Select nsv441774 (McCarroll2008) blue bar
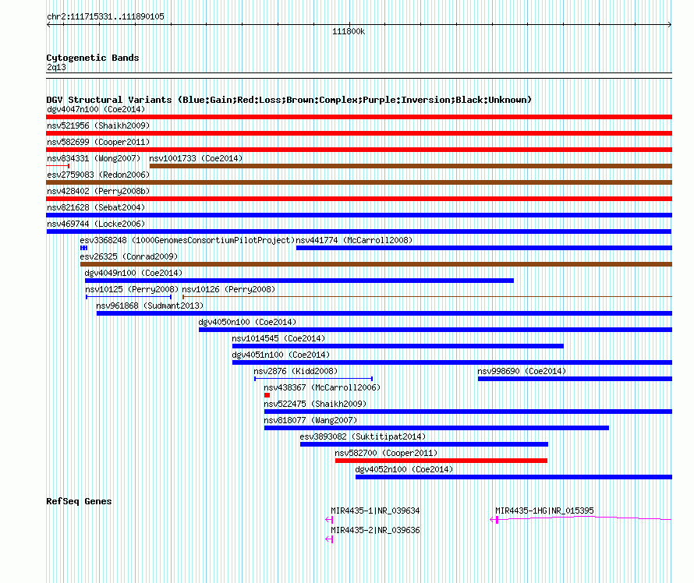 [x=484, y=248]
